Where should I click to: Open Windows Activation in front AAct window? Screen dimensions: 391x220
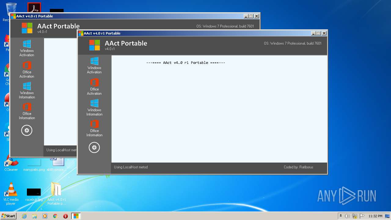[94, 65]
